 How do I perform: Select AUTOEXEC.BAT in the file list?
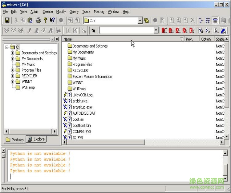point(84,113)
